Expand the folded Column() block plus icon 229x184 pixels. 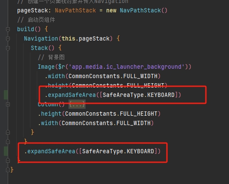[x=8, y=104]
